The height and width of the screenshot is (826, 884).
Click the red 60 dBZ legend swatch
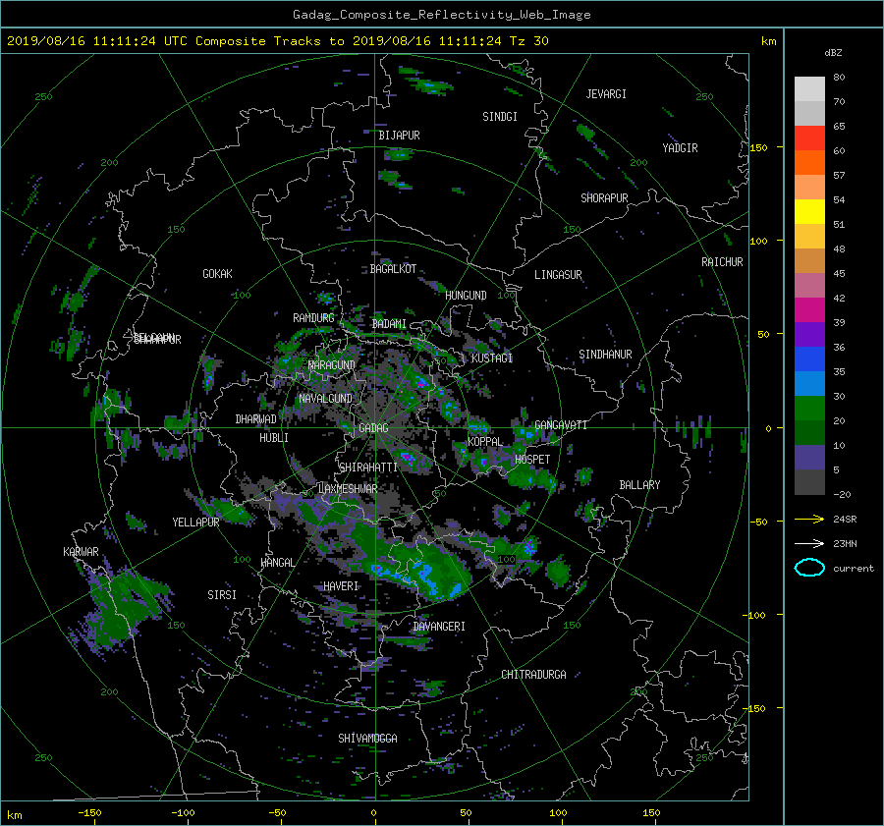click(809, 138)
